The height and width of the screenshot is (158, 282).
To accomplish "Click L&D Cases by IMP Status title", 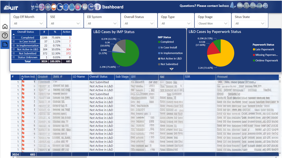I will pos(114,32).
